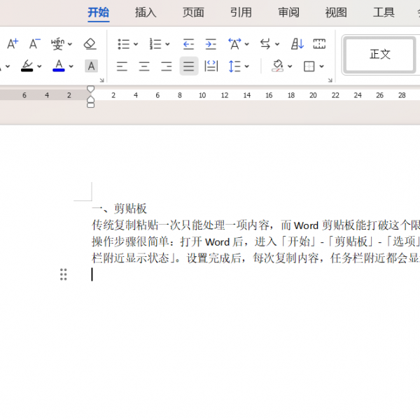Toggle center alignment
420x420 pixels.
144,66
